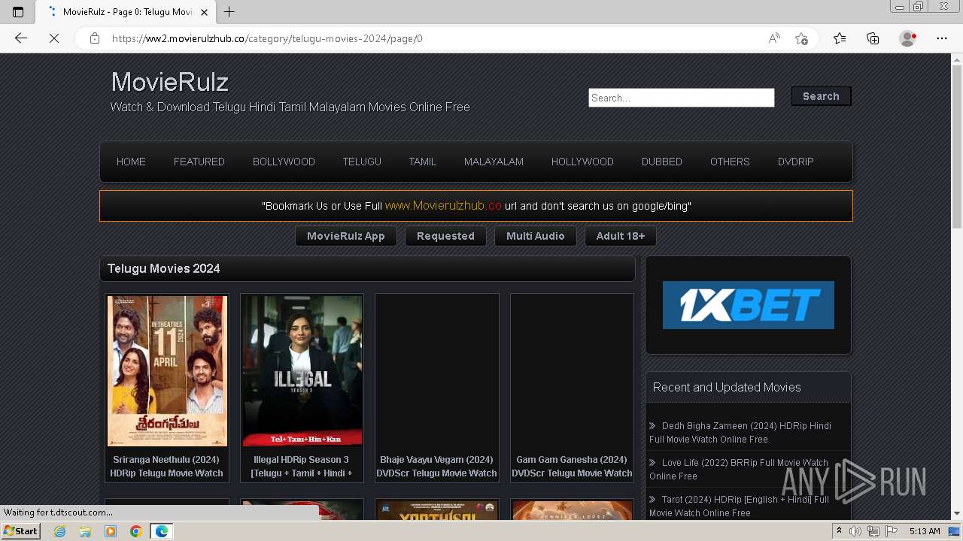
Task: Open Illegal HDRip Season 3 title link
Action: pyautogui.click(x=302, y=466)
